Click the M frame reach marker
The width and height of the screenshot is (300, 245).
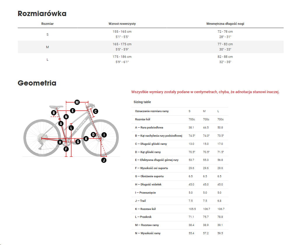coord(77,102)
